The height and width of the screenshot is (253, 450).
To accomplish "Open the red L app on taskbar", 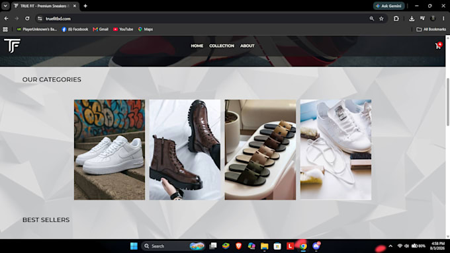I will (x=290, y=246).
